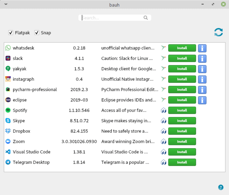Install Telegram Desktop
The height and width of the screenshot is (195, 229).
[x=182, y=162]
